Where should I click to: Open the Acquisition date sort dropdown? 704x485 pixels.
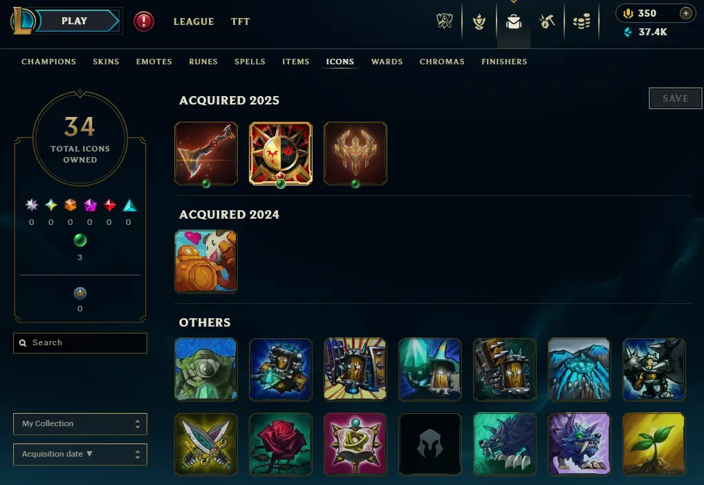click(80, 455)
